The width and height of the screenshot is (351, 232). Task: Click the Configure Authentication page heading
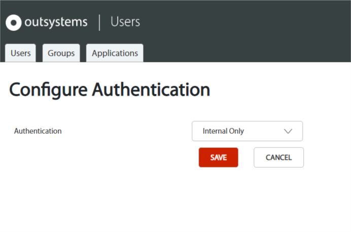tap(110, 90)
